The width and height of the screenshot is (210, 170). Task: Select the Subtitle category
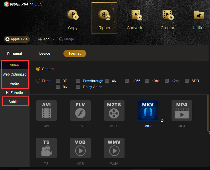[x=14, y=102]
